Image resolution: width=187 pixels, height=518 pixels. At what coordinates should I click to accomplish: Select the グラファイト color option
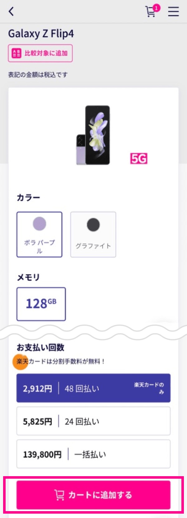[x=93, y=235]
